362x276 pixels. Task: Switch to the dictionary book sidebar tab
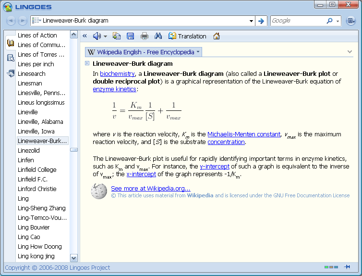pos(11,43)
